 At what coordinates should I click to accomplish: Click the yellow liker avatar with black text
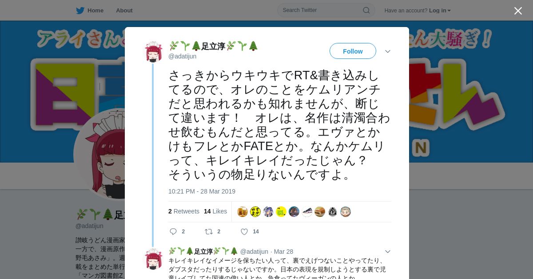(x=255, y=212)
